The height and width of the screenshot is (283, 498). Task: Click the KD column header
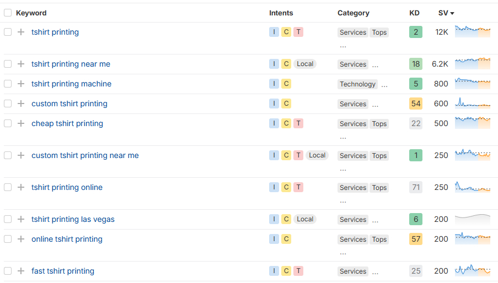(x=415, y=13)
